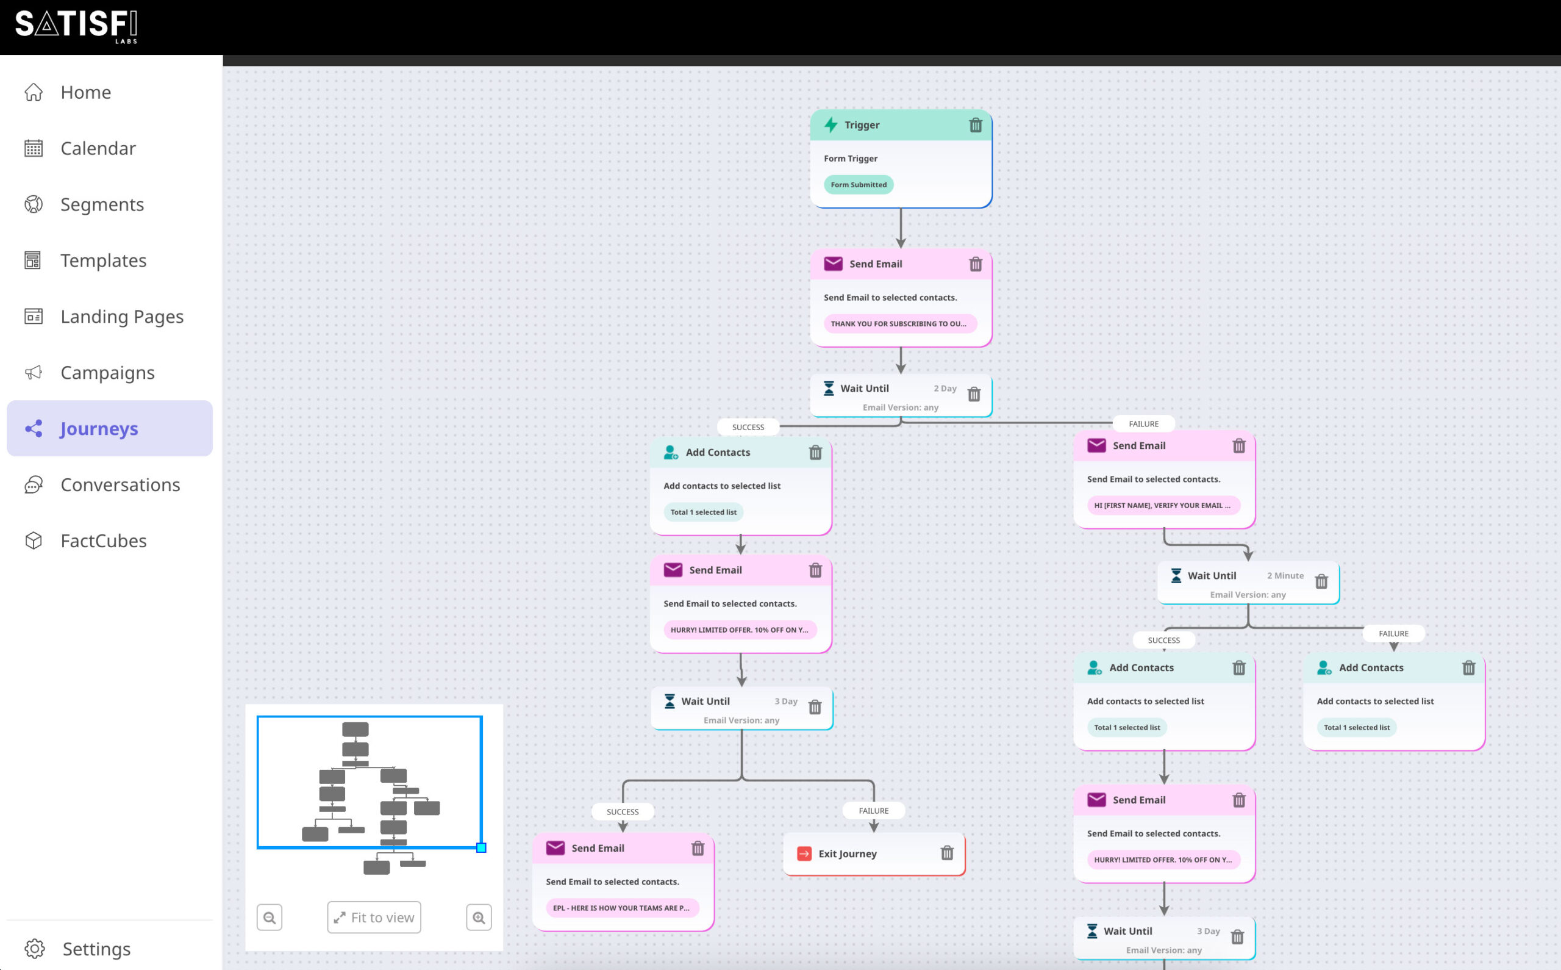Click the 'Form Trigger' text
1561x970 pixels.
[x=851, y=159]
